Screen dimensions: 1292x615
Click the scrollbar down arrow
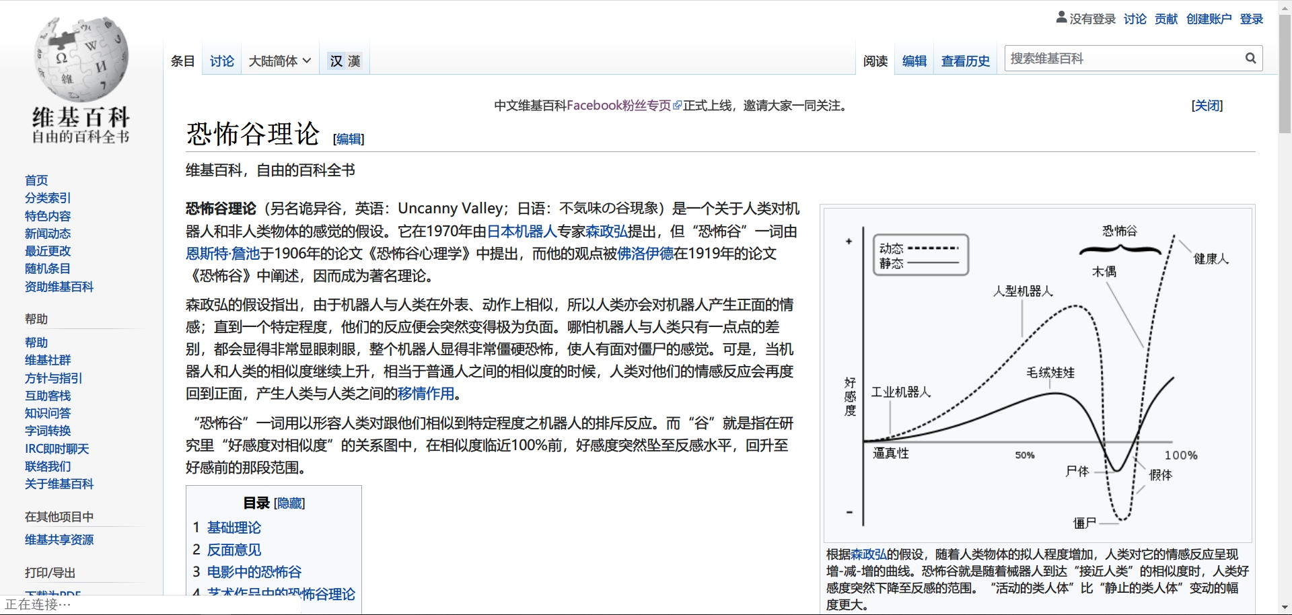pyautogui.click(x=1285, y=608)
